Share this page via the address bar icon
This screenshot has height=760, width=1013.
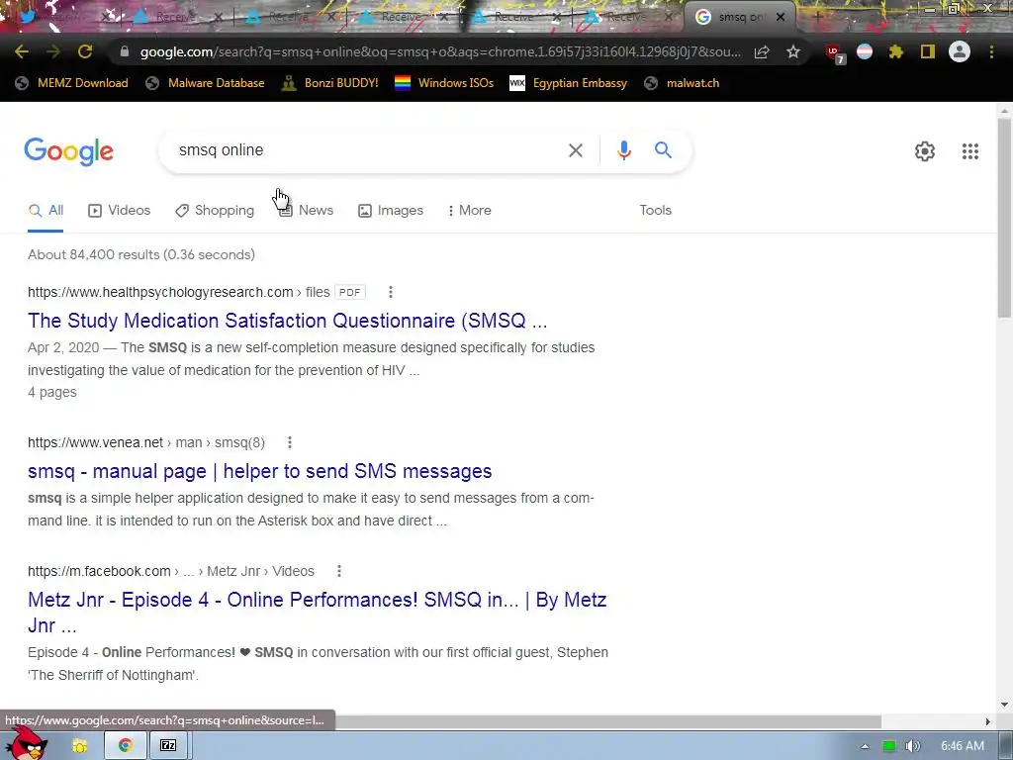[762, 52]
